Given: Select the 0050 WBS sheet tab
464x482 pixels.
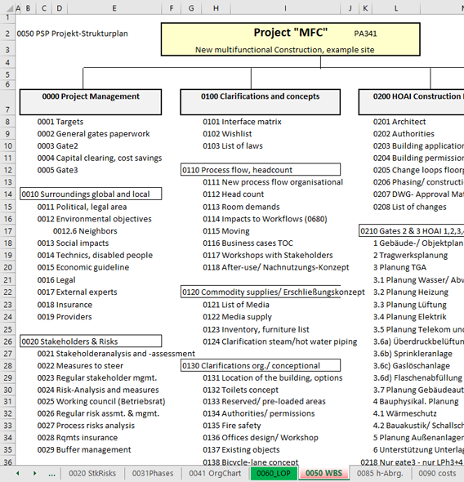Looking at the screenshot, I should (x=323, y=473).
